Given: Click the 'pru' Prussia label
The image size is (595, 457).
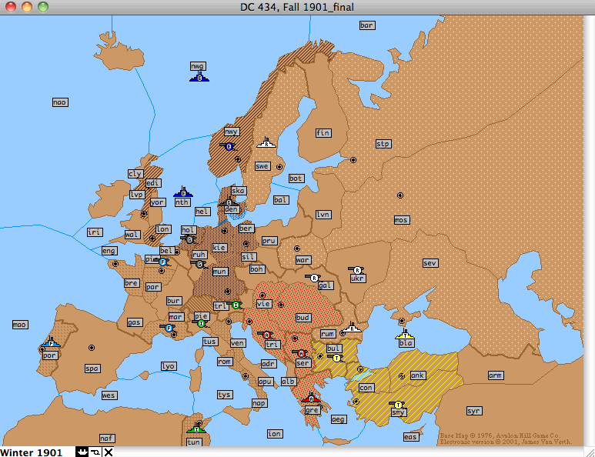Looking at the screenshot, I should 269,241.
